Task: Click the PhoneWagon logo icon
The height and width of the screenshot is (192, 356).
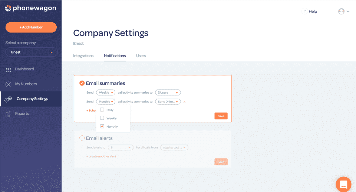Action: [x=8, y=8]
